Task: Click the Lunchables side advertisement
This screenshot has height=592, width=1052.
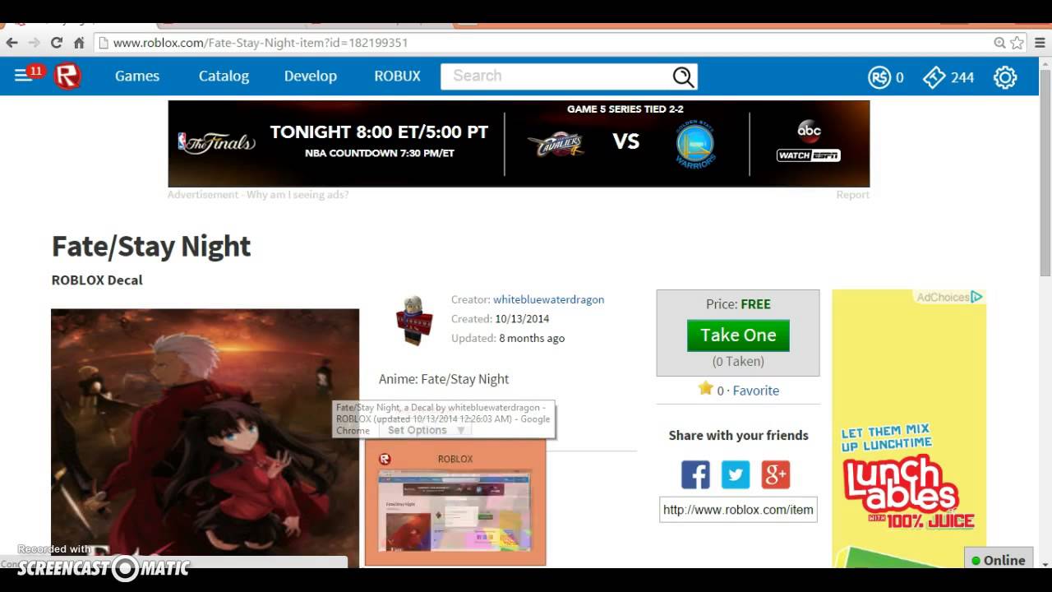Action: pos(909,428)
